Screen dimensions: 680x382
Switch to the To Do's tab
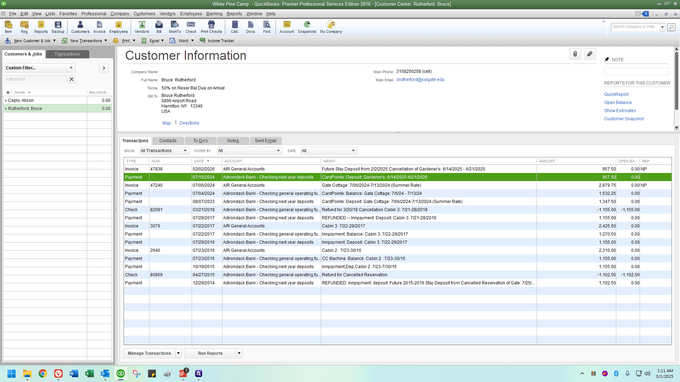tap(200, 141)
